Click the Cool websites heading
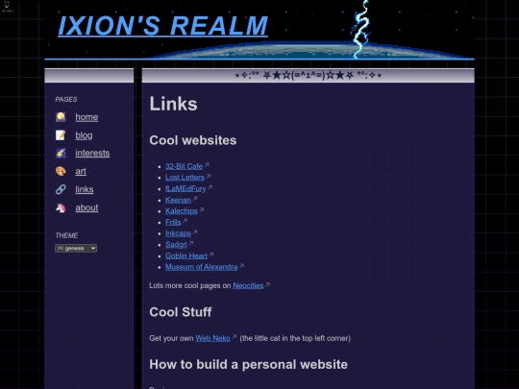 click(193, 140)
